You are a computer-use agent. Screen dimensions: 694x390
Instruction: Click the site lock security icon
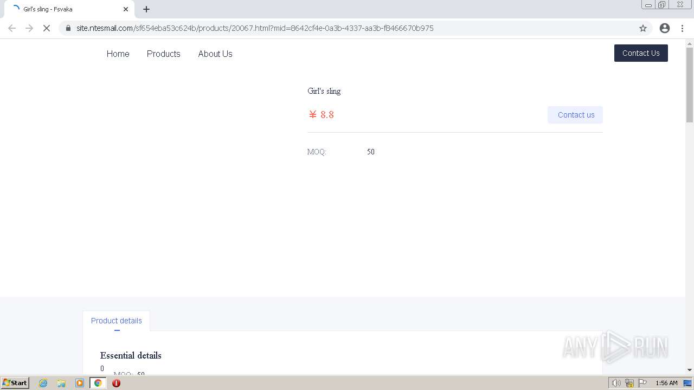68,28
